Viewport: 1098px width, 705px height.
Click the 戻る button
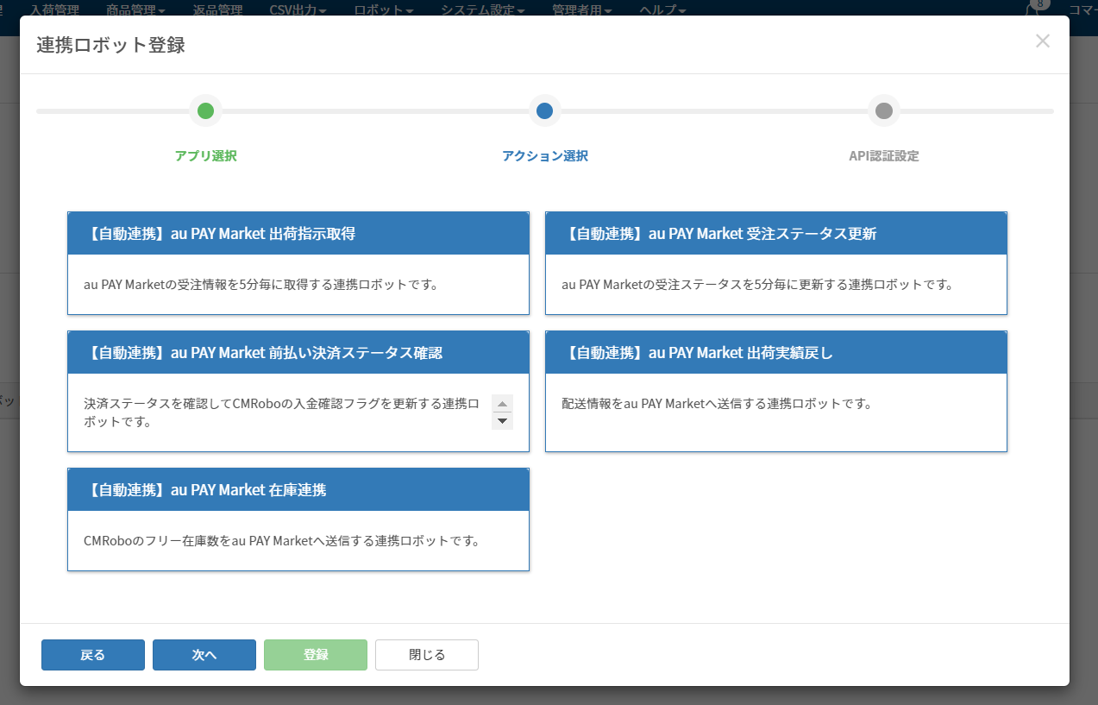tap(93, 655)
